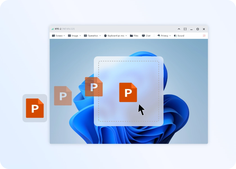Close the remote session window
The width and height of the screenshot is (236, 169).
coord(204,29)
